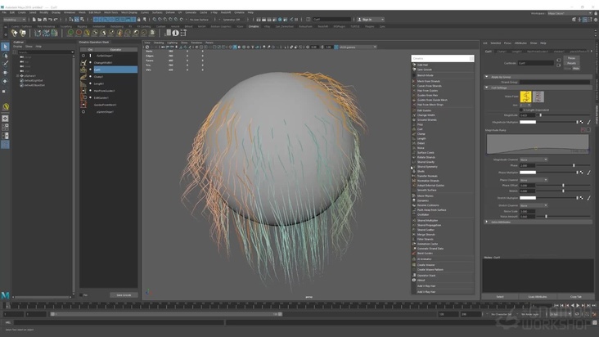Switch to the Clump1 attribute tab
The width and height of the screenshot is (599, 337).
pos(502,52)
